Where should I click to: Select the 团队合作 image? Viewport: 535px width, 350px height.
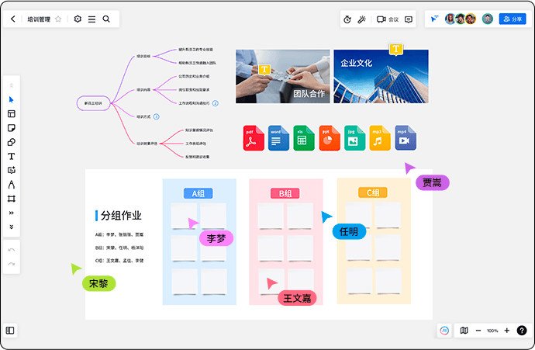283,77
